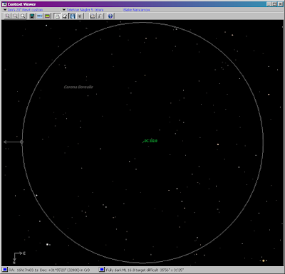Expand the telescope dropdown arrow

pos(5,10)
